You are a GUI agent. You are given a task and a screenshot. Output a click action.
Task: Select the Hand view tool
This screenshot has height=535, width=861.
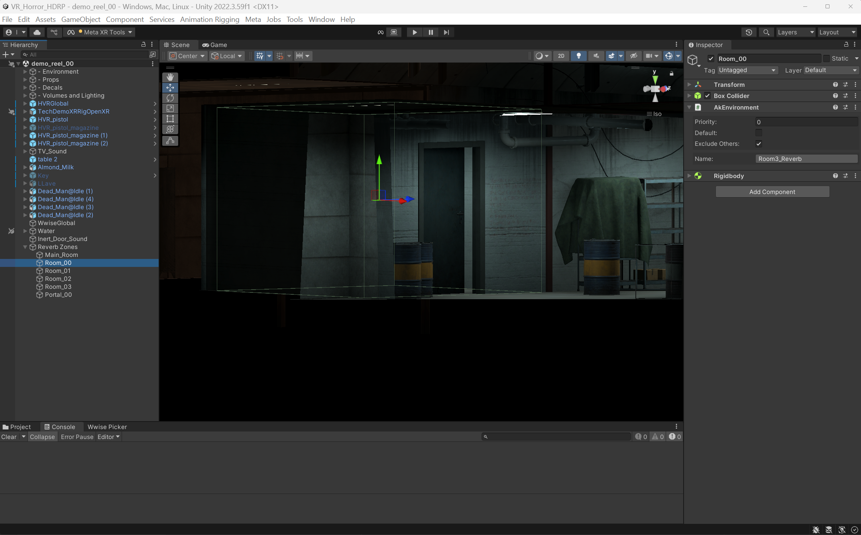pyautogui.click(x=170, y=77)
